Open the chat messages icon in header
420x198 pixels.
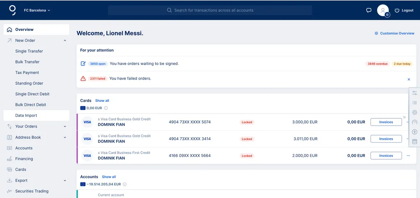pyautogui.click(x=369, y=10)
